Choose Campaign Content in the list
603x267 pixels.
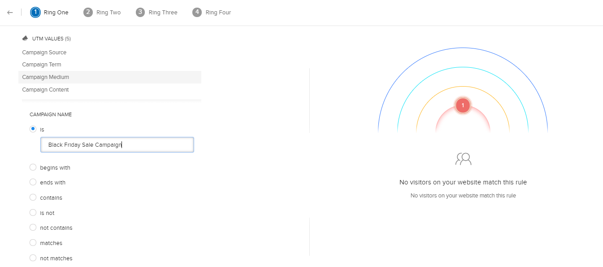coord(46,90)
